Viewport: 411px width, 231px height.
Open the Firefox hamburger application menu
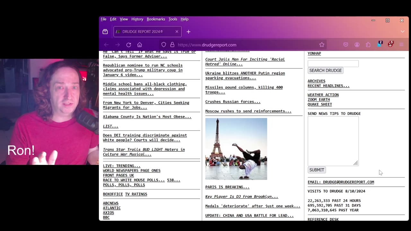pos(401,45)
